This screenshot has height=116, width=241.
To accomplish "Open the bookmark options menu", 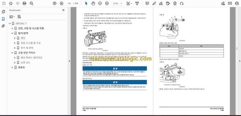I will [x=12, y=17].
